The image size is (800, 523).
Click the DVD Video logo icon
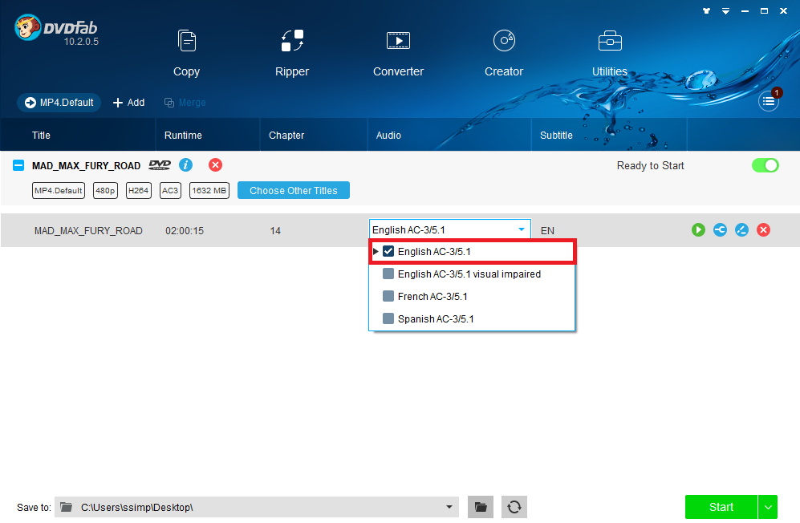click(160, 164)
